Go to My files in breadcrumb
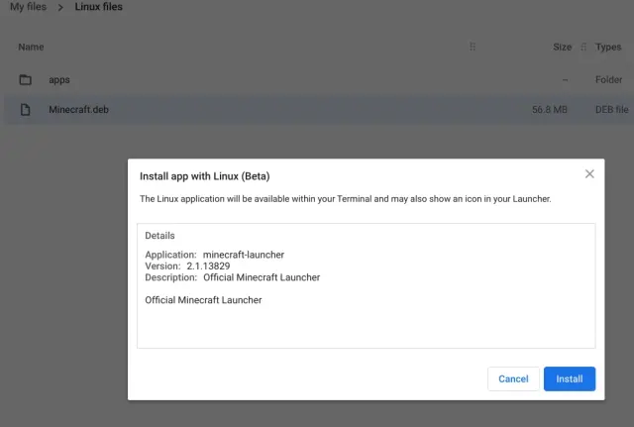 tap(28, 8)
